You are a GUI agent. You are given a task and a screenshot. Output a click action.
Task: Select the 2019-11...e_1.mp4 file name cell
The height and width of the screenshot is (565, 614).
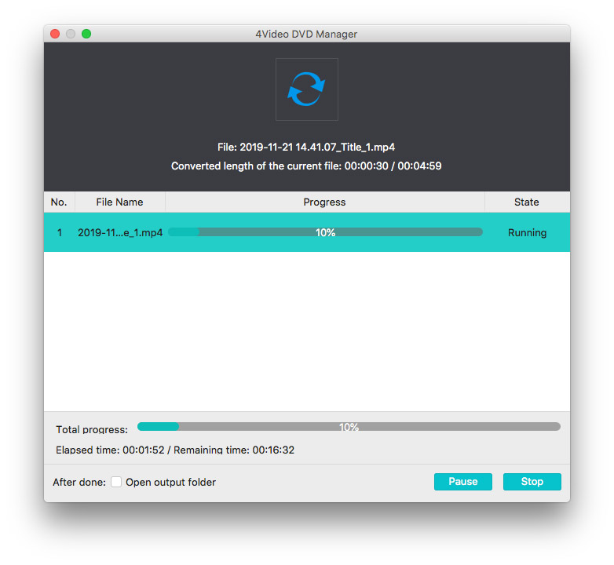120,233
